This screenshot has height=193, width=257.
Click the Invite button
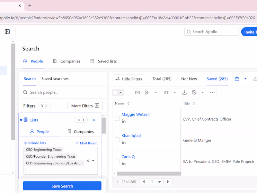(x=249, y=32)
